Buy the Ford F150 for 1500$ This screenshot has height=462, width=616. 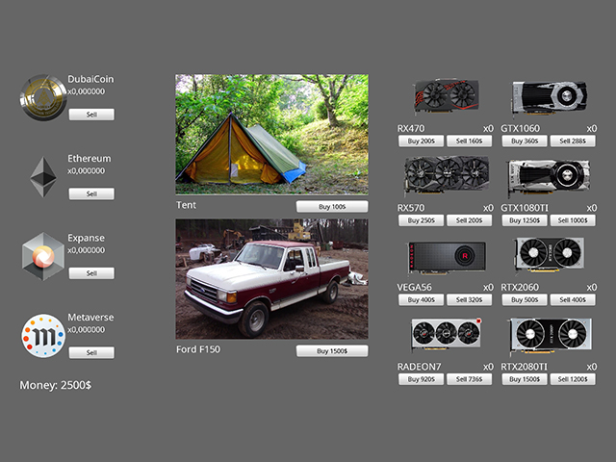tap(332, 350)
